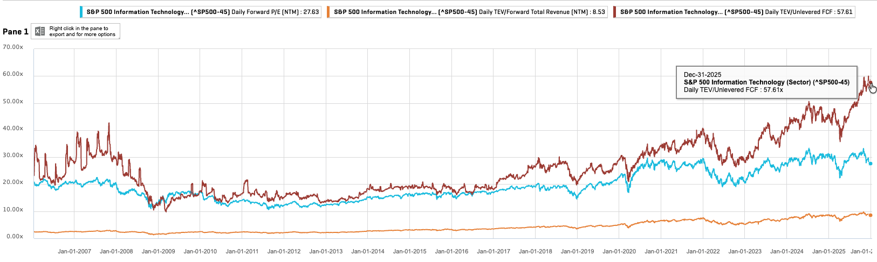Click the Jan-01-2017 x-axis label
The width and height of the screenshot is (877, 262).
pos(494,251)
